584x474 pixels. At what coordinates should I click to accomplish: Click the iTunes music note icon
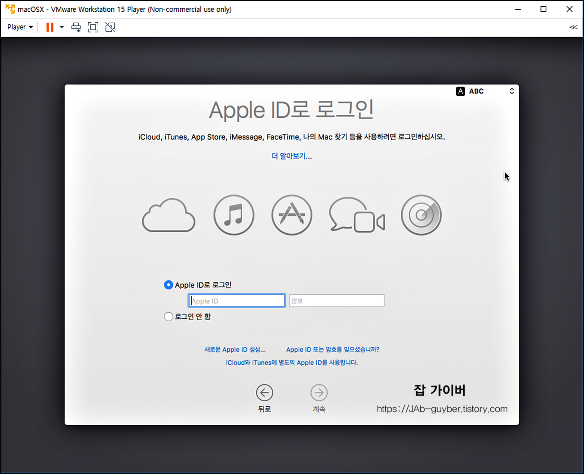234,215
